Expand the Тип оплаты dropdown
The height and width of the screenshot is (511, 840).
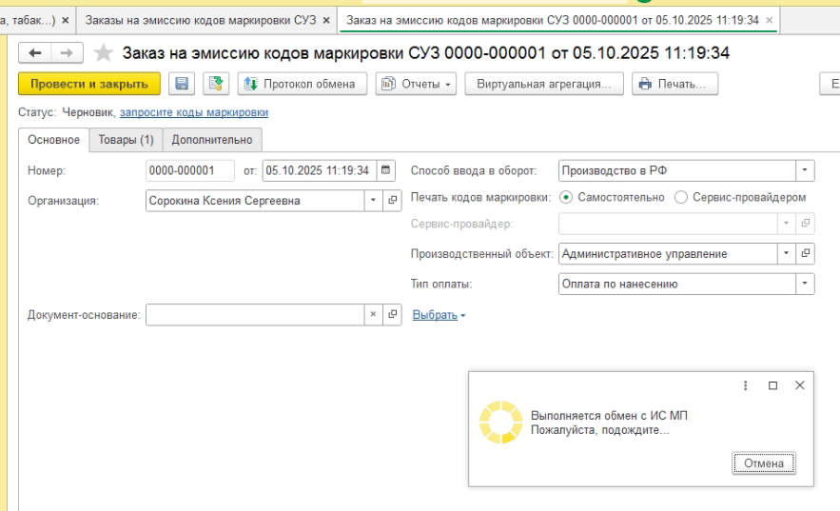coord(805,284)
